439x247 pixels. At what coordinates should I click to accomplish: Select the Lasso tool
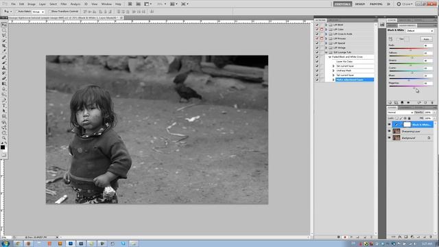click(3, 36)
